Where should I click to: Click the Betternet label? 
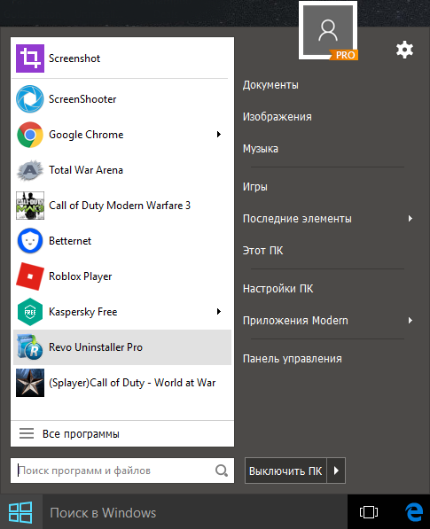(70, 241)
